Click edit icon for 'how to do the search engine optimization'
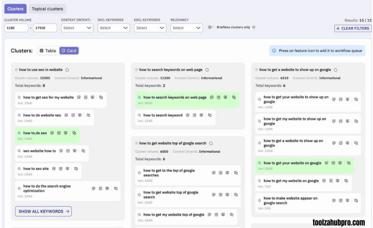This screenshot has width=373, height=228. pos(101,188)
